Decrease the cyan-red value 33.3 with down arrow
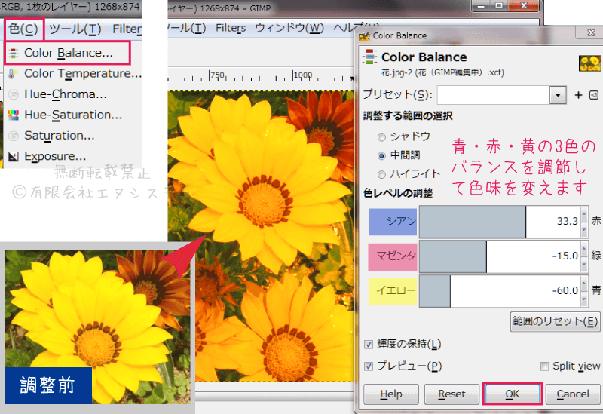Image resolution: width=603 pixels, height=414 pixels. [x=584, y=230]
